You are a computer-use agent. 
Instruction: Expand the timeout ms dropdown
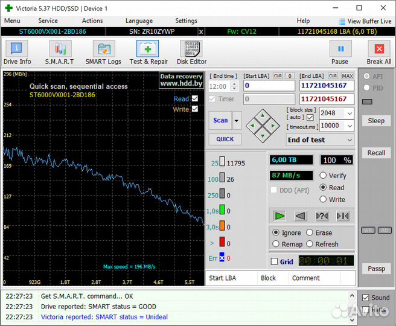click(x=348, y=126)
